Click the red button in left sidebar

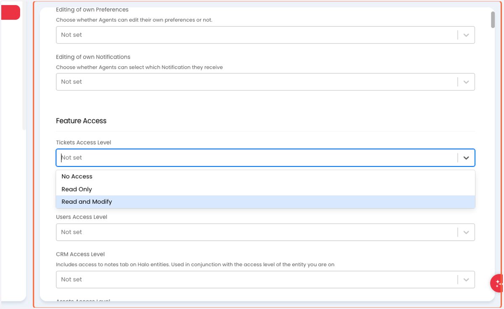[10, 12]
